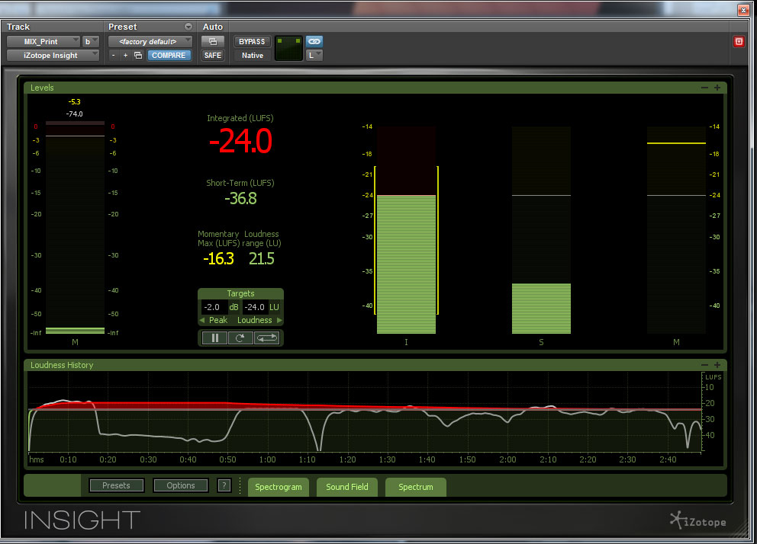Toggle the master link chain icon

(314, 41)
